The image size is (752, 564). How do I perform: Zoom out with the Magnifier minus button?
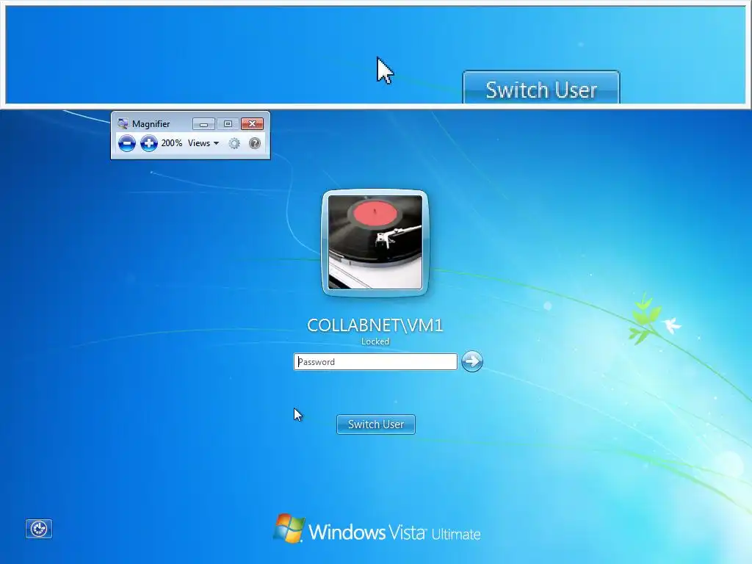pyautogui.click(x=126, y=143)
